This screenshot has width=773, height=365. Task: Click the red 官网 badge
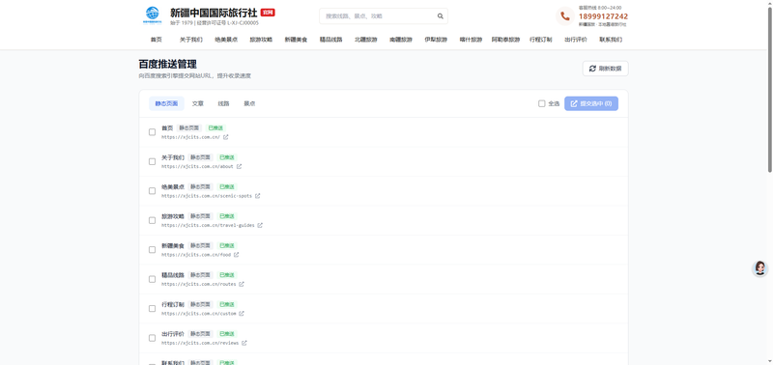tap(268, 13)
